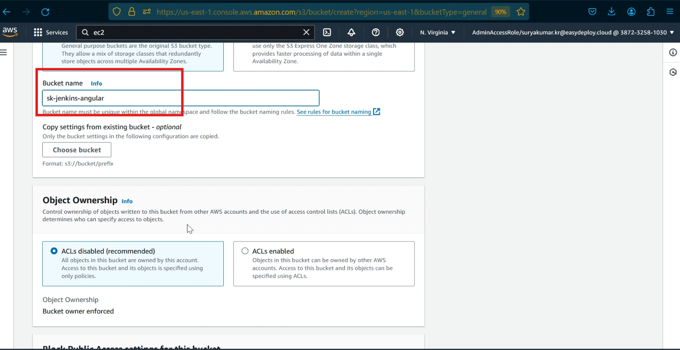Open the AWS help question mark menu
Screen dimensions: 680x350
pos(376,32)
